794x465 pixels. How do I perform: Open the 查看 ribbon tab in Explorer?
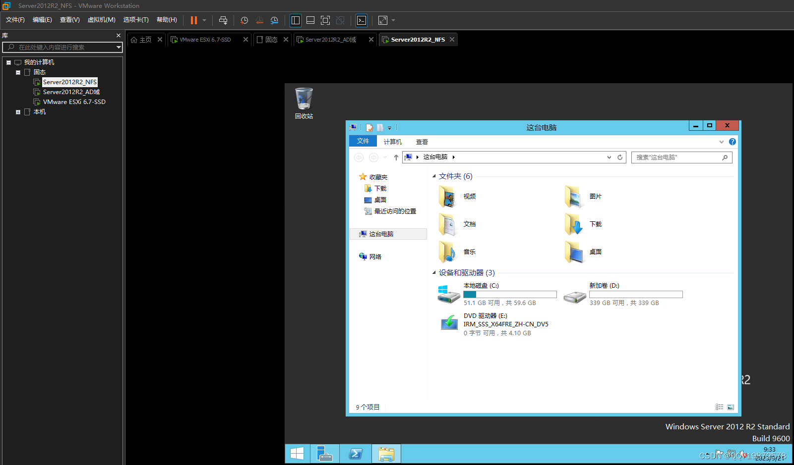pos(422,142)
